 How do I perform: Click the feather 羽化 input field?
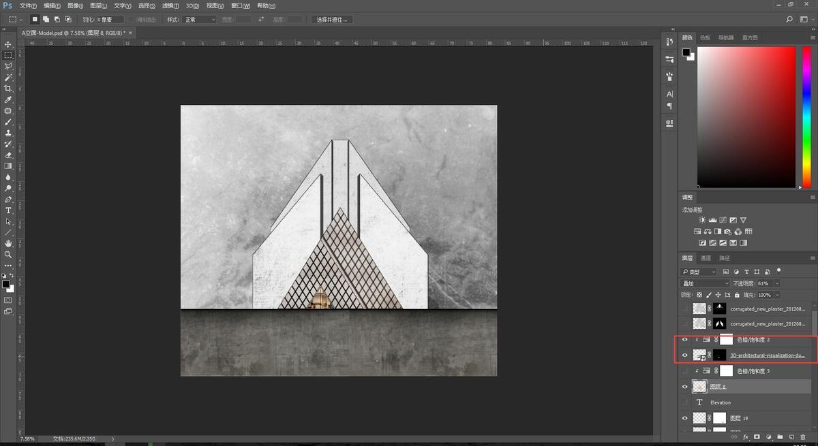110,20
